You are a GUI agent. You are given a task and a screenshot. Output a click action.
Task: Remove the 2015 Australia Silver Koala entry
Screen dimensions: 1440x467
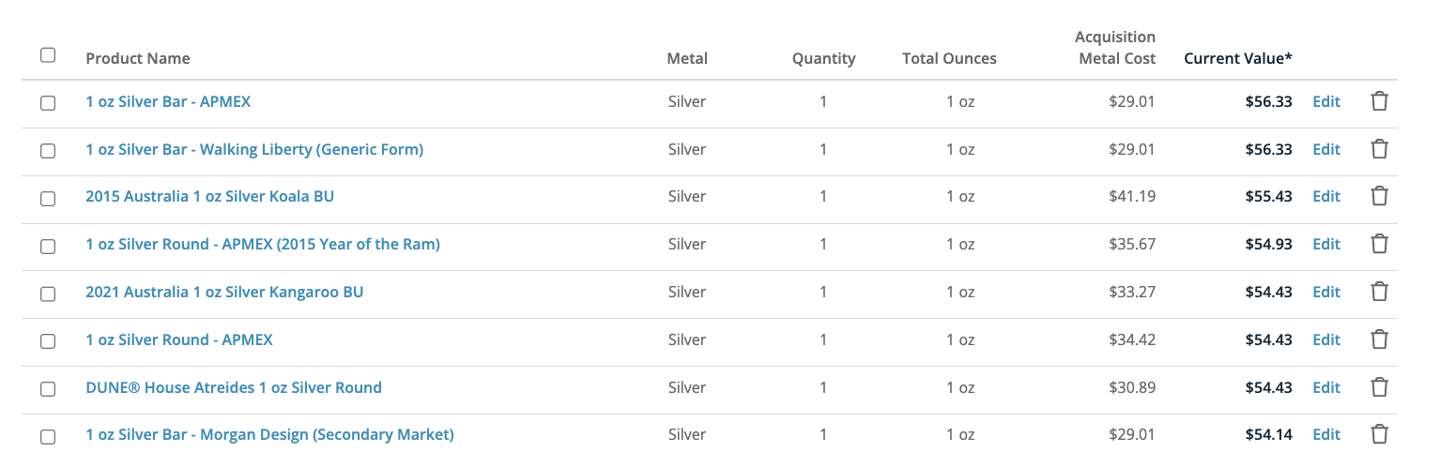pos(1379,196)
